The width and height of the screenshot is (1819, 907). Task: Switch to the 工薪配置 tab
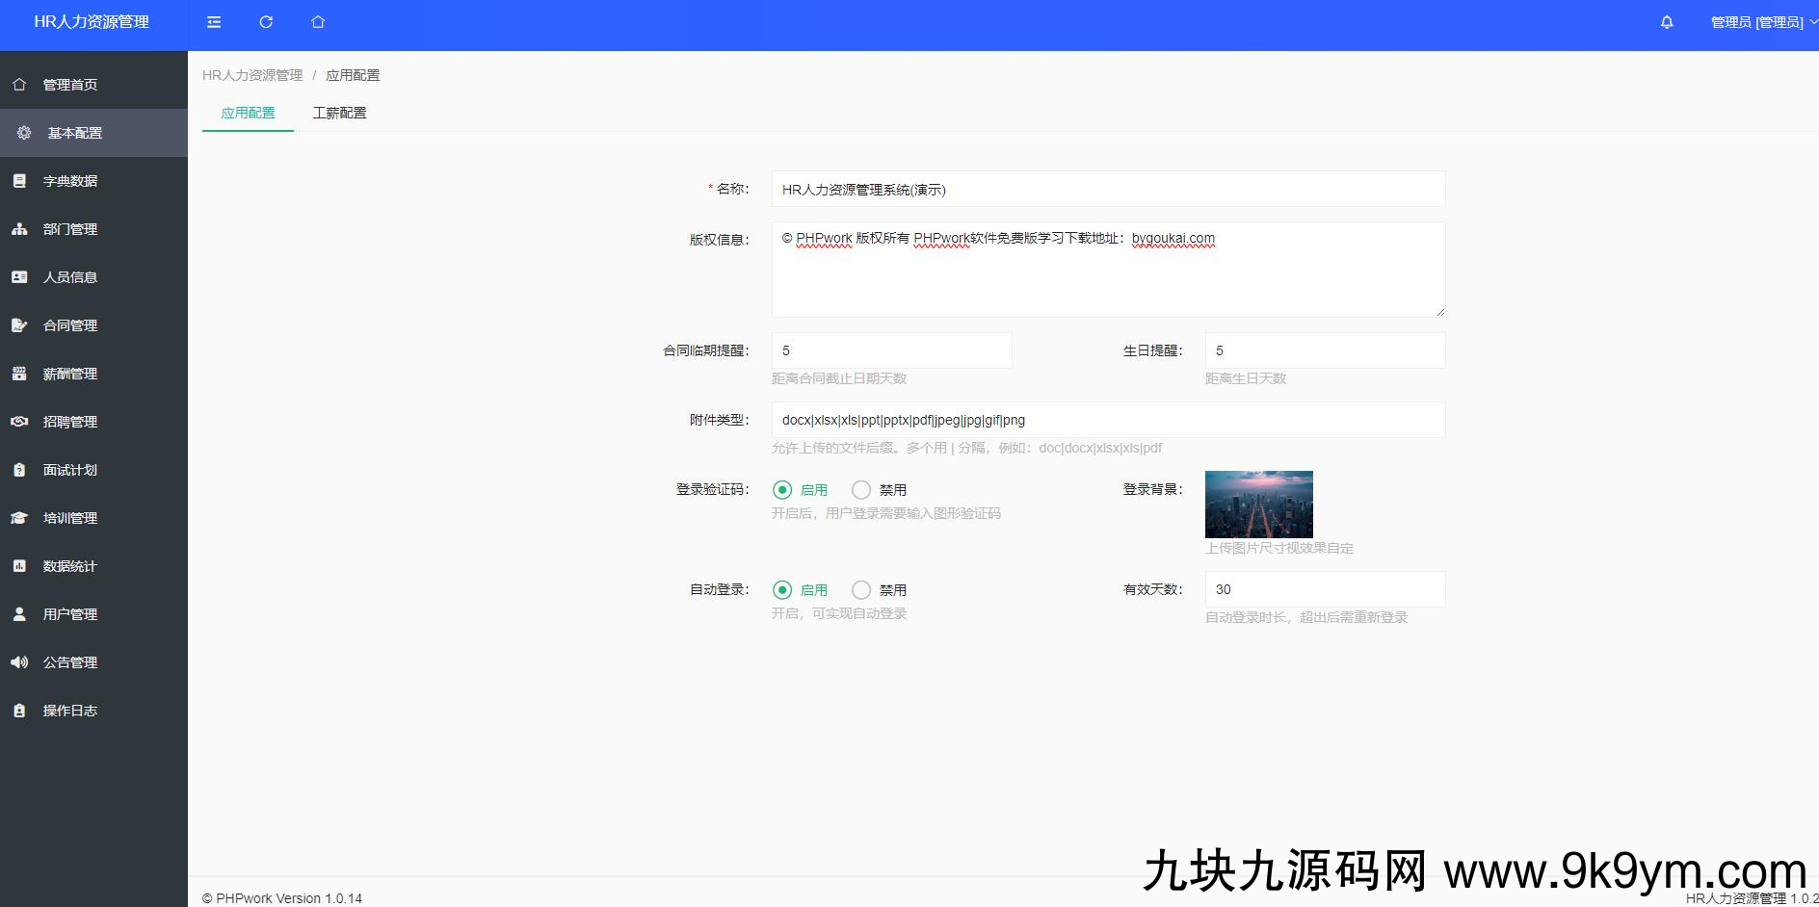[x=339, y=113]
